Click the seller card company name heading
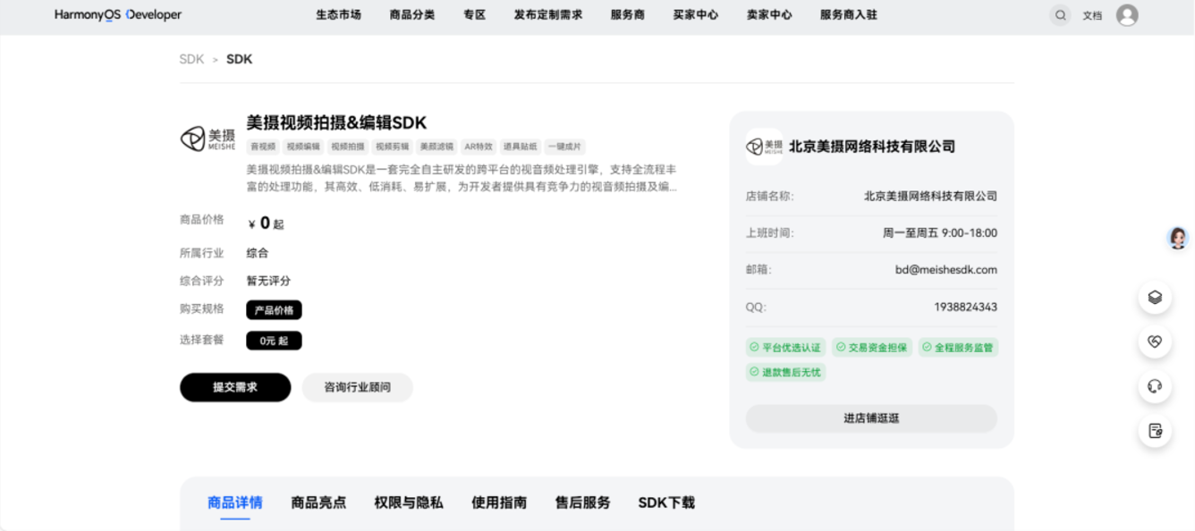Screen dimensions: 1195x531 (872, 147)
